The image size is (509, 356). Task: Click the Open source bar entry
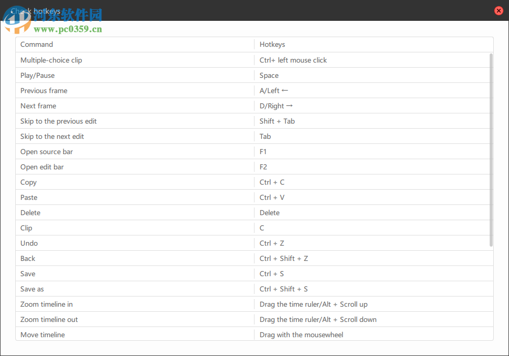click(x=46, y=152)
